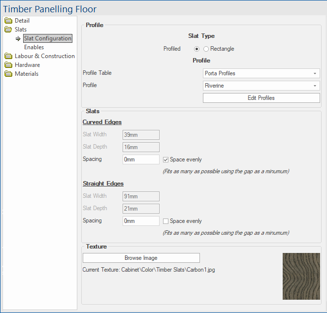
Task: Open the Detail folder icon
Action: [8, 21]
